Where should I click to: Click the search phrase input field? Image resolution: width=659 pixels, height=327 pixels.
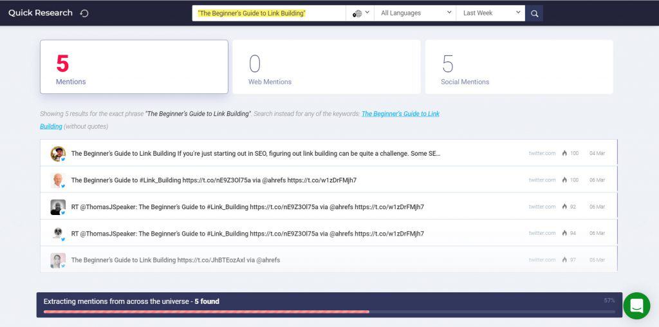[x=269, y=14]
